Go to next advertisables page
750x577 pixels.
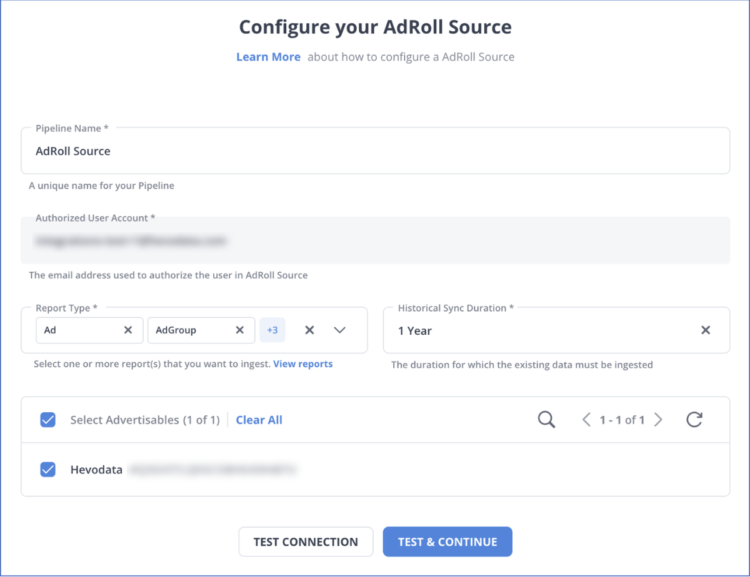(x=658, y=420)
